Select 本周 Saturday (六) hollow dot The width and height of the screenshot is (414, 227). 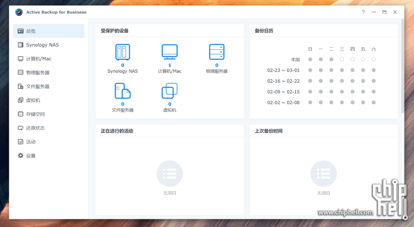coord(373,59)
